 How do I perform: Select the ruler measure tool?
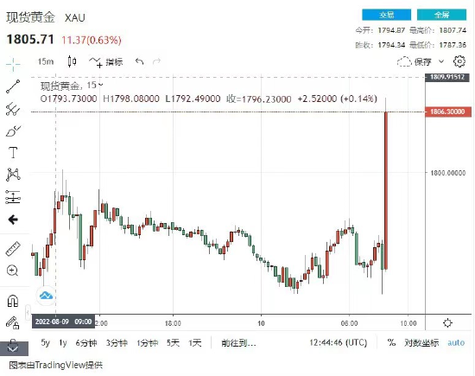13,249
